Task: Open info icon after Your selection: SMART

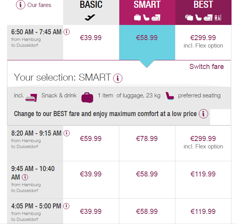Action: click(x=118, y=78)
